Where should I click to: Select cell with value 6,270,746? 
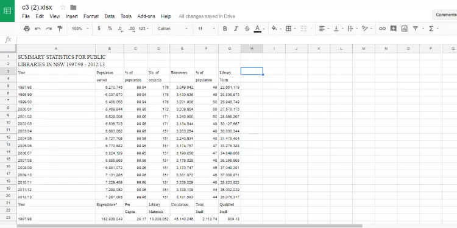point(110,86)
